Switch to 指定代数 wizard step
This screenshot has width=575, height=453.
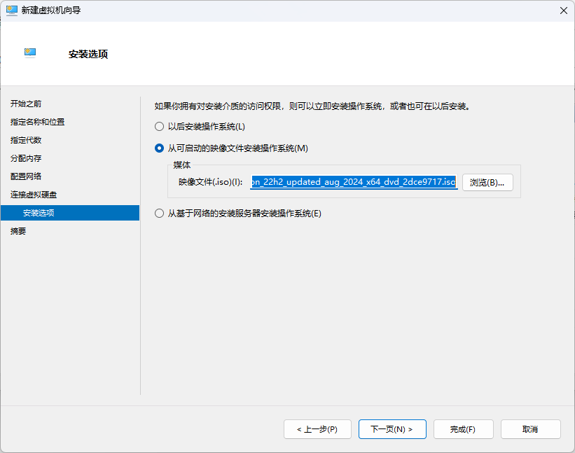pos(26,140)
